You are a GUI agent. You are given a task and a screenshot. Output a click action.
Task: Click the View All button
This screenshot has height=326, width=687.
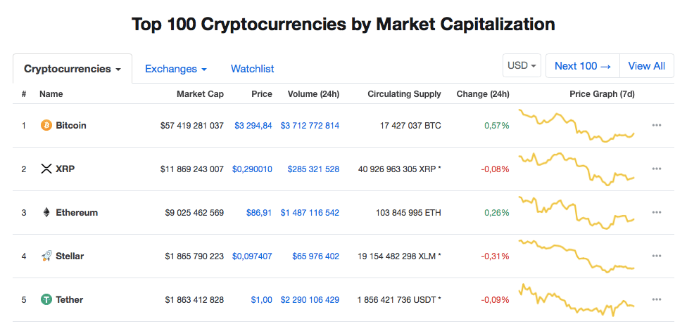click(x=647, y=66)
